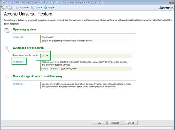This screenshot has height=130, width=175.
Task: Delete the E:\ driver folder entry
Action: click(44, 69)
